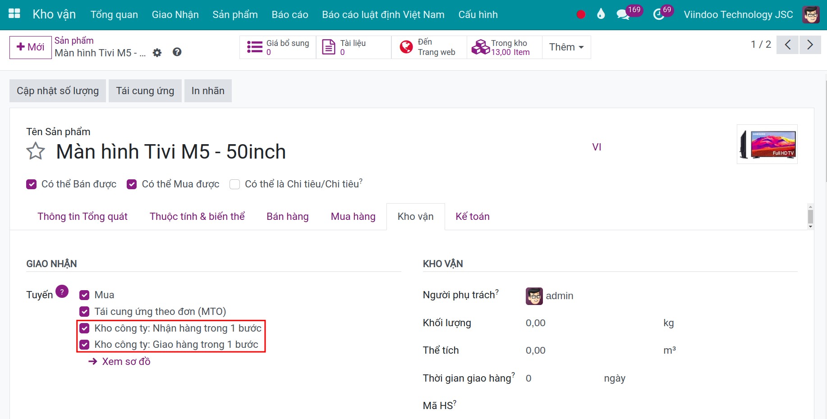Click the help question mark icon in breadcrumb
Screen dimensions: 827x419
point(177,52)
